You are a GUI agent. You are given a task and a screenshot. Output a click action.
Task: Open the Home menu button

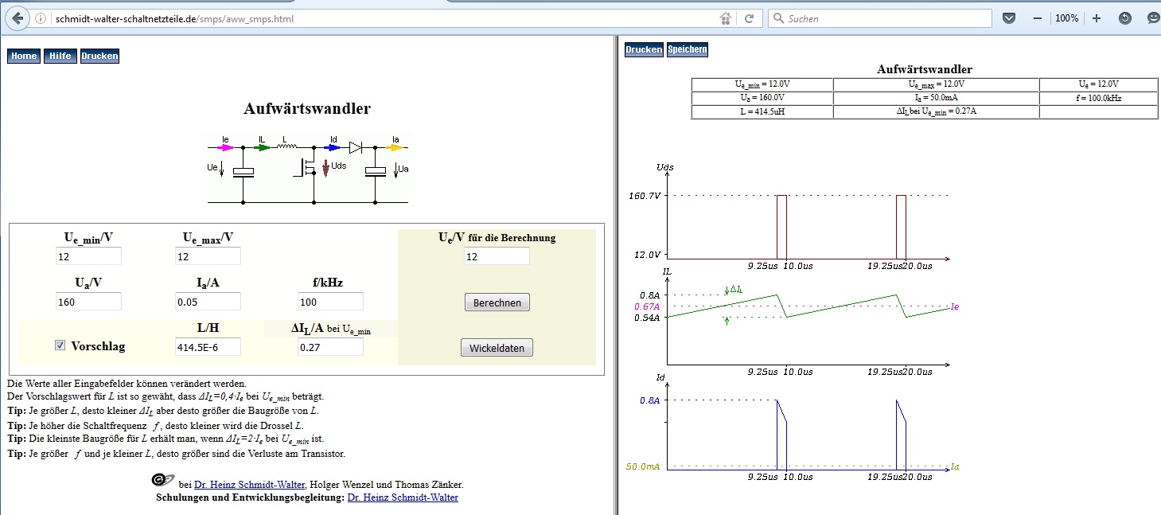point(24,56)
